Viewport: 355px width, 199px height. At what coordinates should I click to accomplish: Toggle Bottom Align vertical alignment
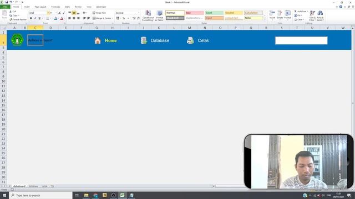(x=78, y=13)
